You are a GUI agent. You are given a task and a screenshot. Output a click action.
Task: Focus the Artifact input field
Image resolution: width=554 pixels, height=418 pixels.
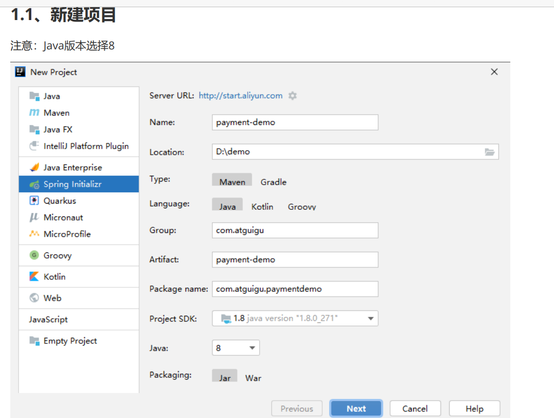(x=295, y=260)
